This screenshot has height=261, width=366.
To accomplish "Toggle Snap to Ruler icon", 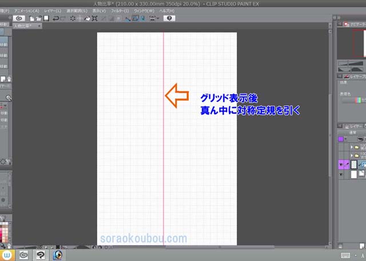I will (128, 18).
